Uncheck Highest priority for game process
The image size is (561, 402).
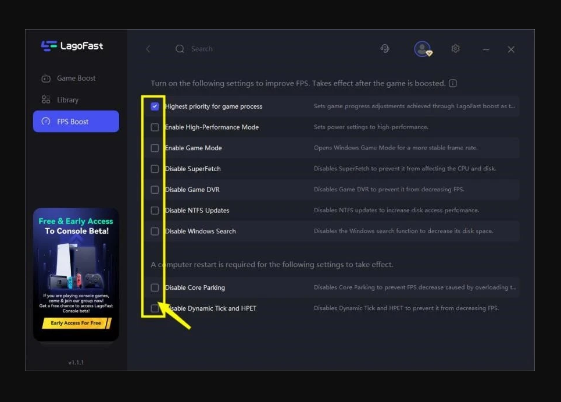[x=155, y=106]
